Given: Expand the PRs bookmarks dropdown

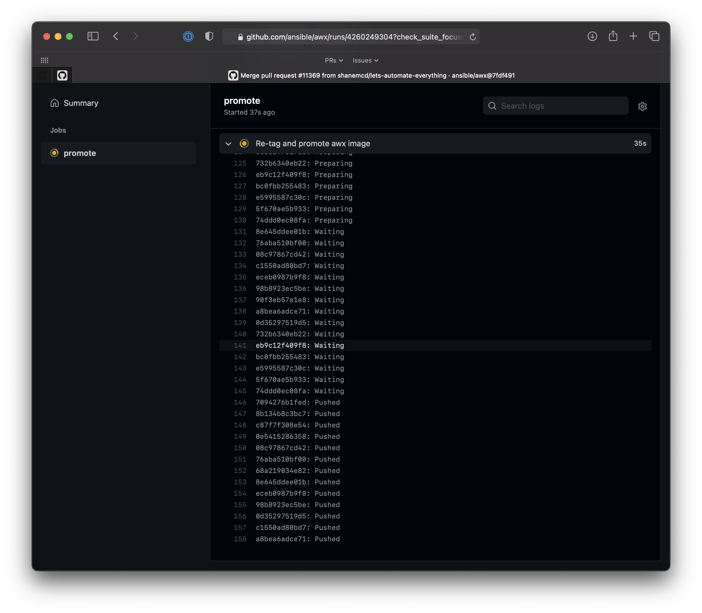Looking at the screenshot, I should [x=334, y=61].
